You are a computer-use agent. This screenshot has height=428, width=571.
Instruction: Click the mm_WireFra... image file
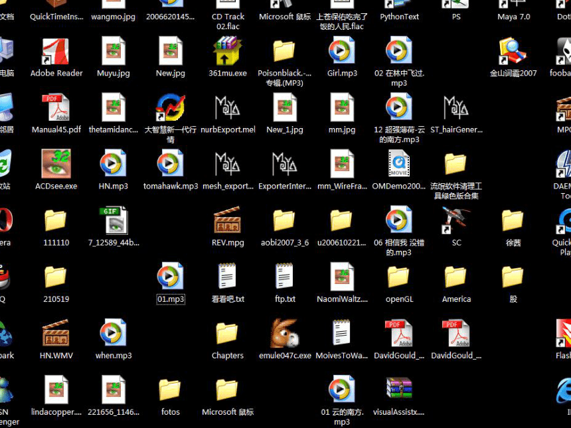click(x=341, y=164)
